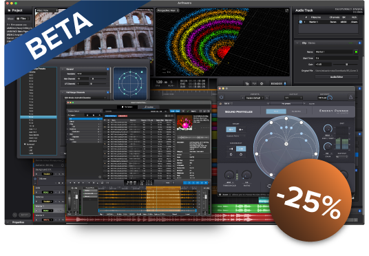
Task: Click the blue info icon beside General section
Action: tap(108, 70)
